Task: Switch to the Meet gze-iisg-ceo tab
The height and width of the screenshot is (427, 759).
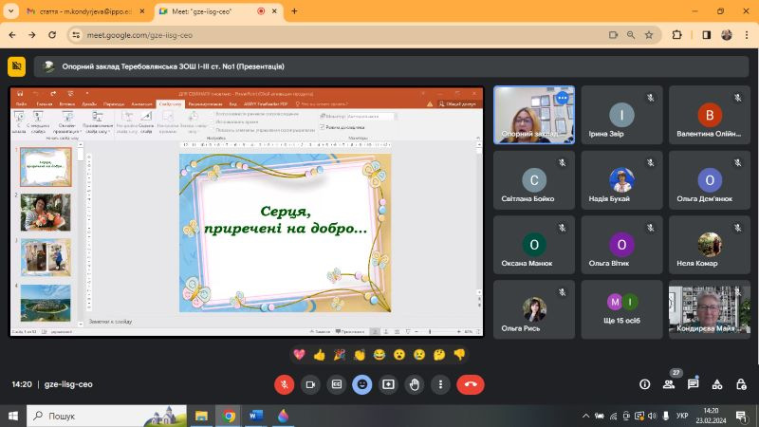Action: coord(218,11)
